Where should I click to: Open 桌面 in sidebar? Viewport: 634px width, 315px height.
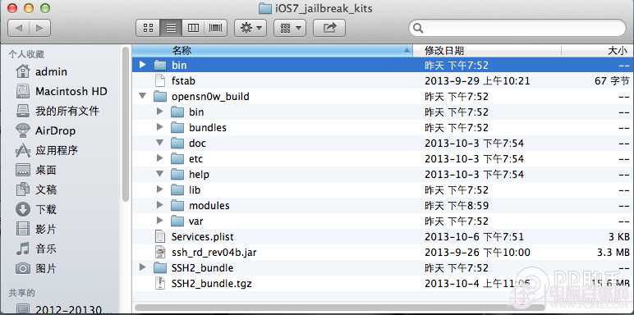[x=35, y=170]
